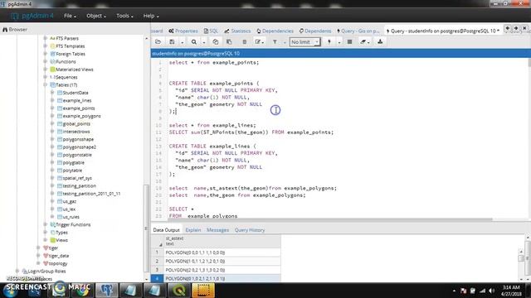Click the Open File toolbar icon
531x298 pixels.
(x=158, y=42)
